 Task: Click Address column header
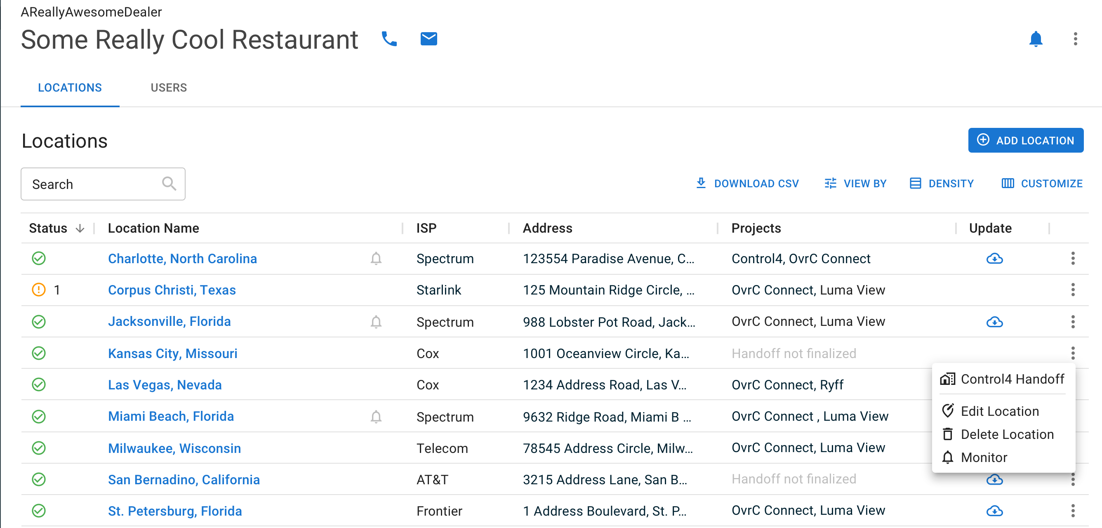coord(548,229)
